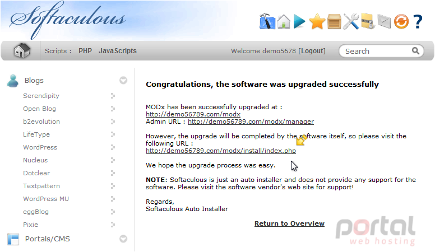Select Nucleus script
Viewport: 435px width, 252px height.
coord(35,160)
